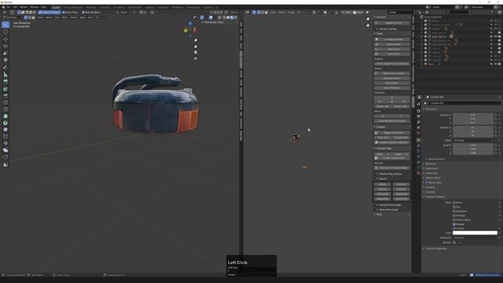Select the Measure tool

click(6, 75)
